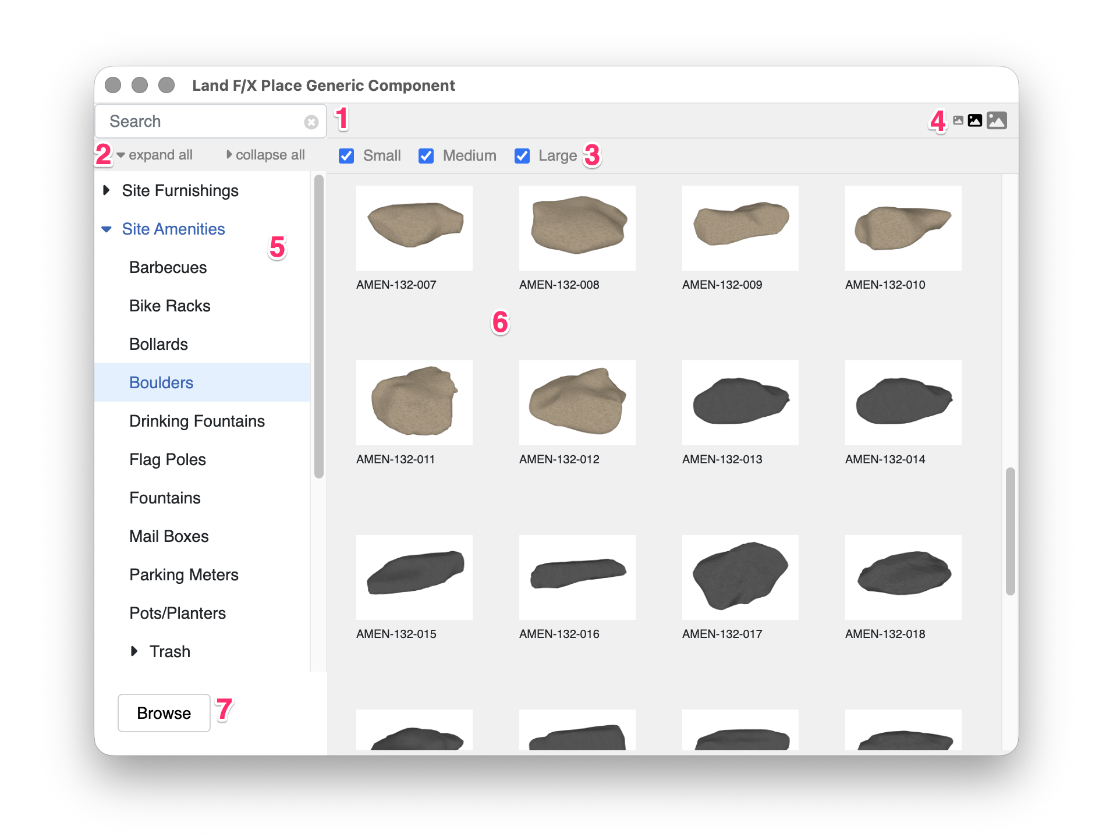The image size is (1106, 837).
Task: Select dark boulder thumbnail AMEN-132-015
Action: click(x=414, y=577)
